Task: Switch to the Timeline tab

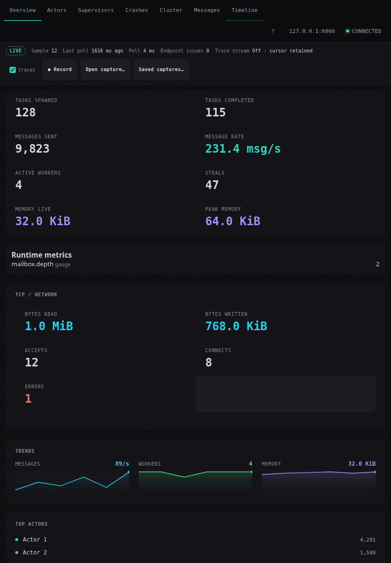Action: coord(245,10)
